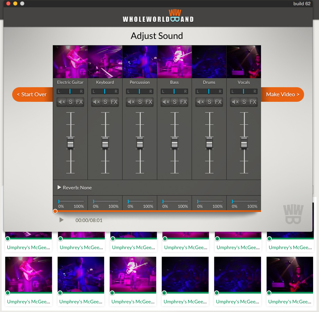Click the Drums volume fader
The height and width of the screenshot is (312, 319).
click(209, 142)
